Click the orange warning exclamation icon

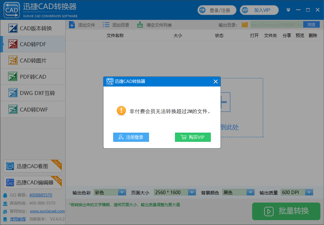(x=121, y=111)
